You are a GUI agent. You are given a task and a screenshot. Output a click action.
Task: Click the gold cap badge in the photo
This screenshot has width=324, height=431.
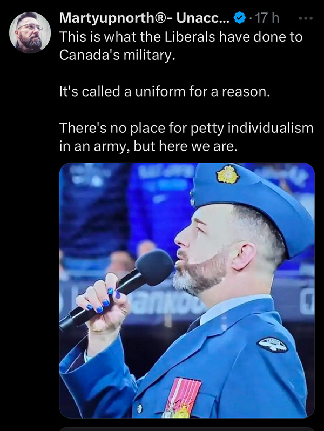(228, 174)
